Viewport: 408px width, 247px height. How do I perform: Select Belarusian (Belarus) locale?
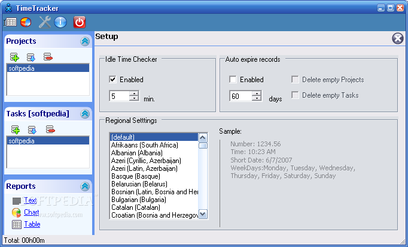click(154, 184)
